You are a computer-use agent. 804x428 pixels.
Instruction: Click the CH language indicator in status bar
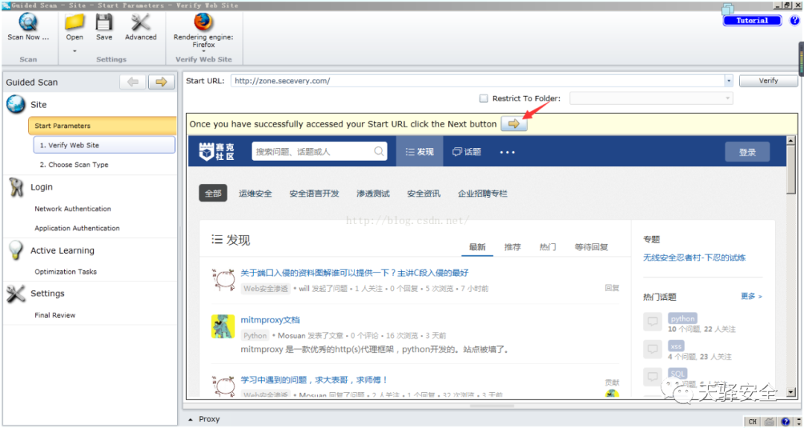coord(752,421)
